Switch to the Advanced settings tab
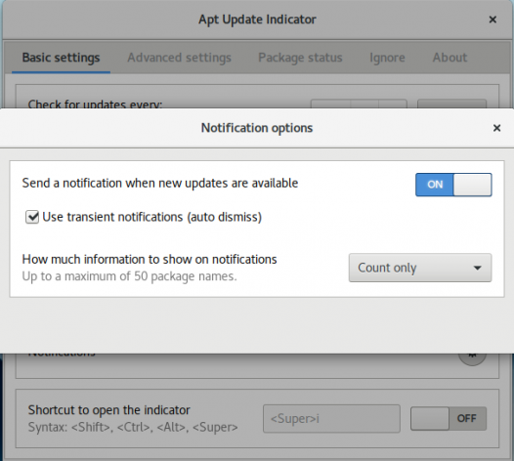The width and height of the screenshot is (514, 461). click(x=179, y=58)
